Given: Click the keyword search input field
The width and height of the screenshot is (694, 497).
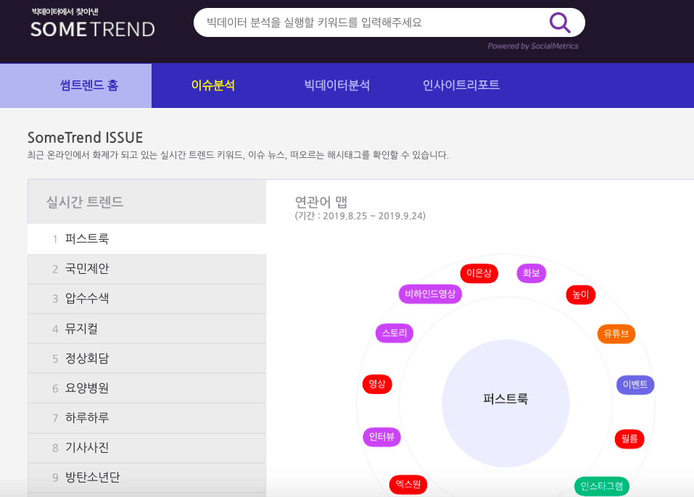Looking at the screenshot, I should (x=363, y=22).
